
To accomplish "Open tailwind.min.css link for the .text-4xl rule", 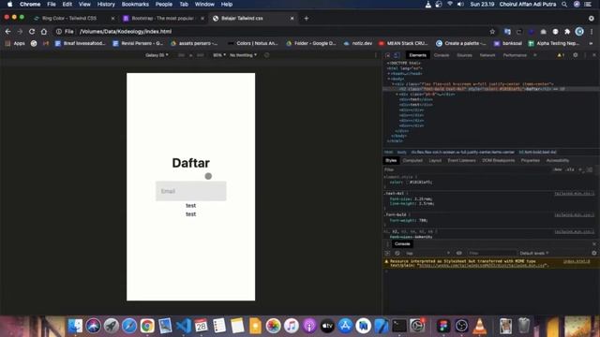I will coord(575,194).
